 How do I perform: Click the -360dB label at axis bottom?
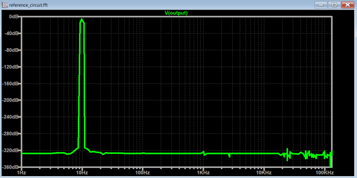click(x=11, y=167)
